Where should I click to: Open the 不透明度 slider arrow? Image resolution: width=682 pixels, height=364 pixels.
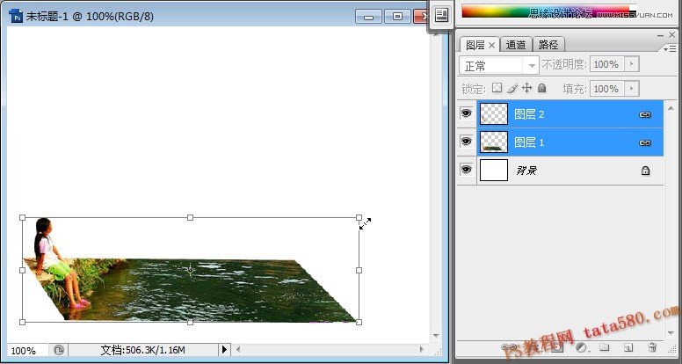coord(632,64)
